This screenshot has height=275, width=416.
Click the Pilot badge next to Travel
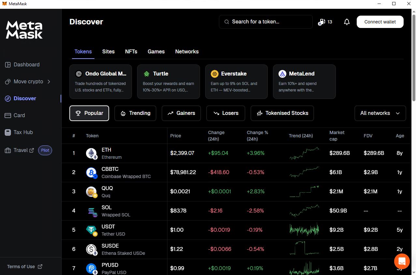(45, 150)
